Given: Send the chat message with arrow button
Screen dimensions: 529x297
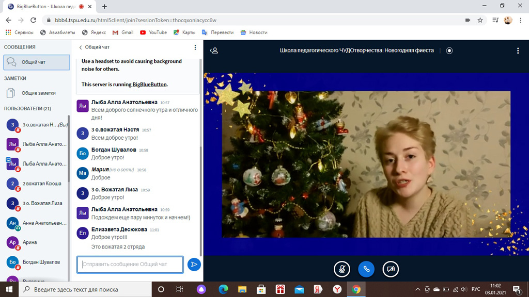Looking at the screenshot, I should point(194,265).
